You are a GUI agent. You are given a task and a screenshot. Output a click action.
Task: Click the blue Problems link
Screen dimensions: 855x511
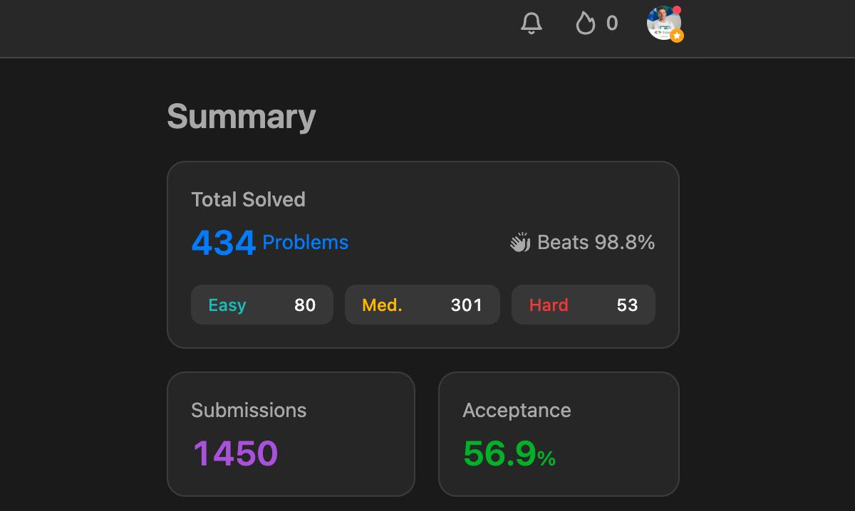point(305,243)
